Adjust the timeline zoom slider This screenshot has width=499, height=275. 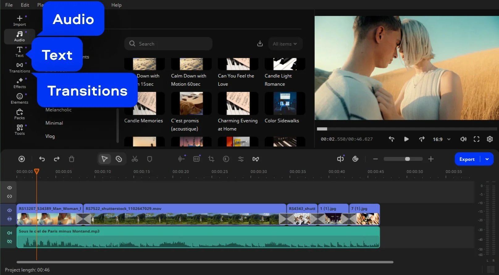point(407,159)
